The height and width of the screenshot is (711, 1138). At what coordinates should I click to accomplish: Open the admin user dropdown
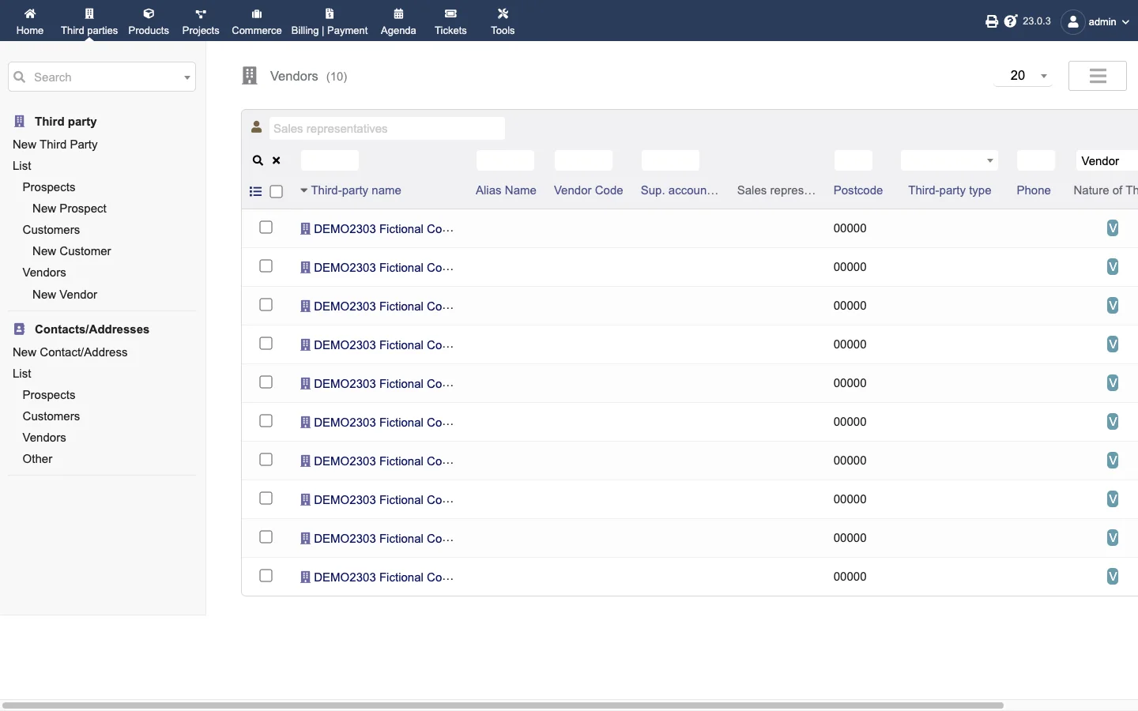coord(1096,21)
